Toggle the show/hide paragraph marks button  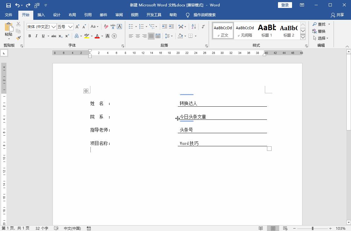point(203,27)
